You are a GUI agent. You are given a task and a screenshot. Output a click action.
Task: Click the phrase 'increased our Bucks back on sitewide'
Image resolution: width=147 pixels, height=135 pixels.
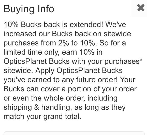pyautogui.click(x=67, y=34)
